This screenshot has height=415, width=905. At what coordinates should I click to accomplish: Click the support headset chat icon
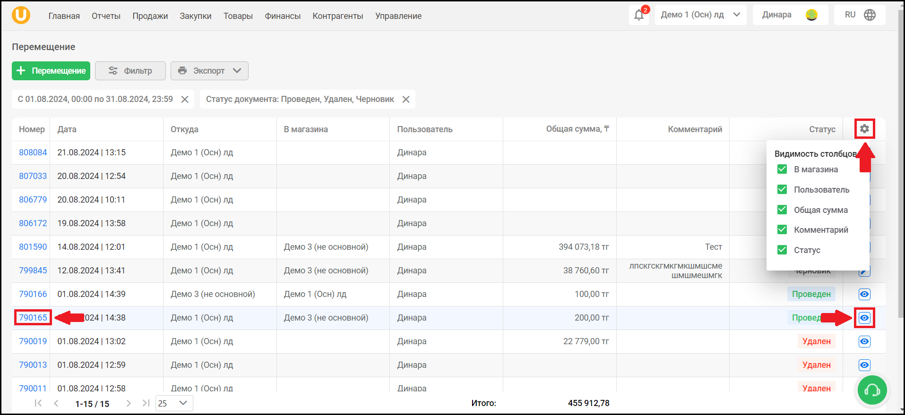pos(872,390)
